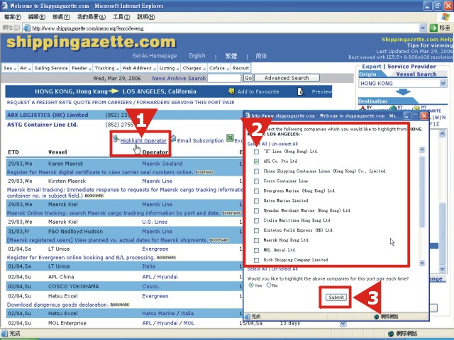Image resolution: width=454 pixels, height=340 pixels.
Task: Click the Submit button
Action: click(x=336, y=297)
